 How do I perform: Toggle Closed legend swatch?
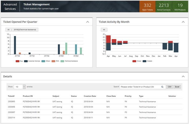pyautogui.click(x=134, y=61)
